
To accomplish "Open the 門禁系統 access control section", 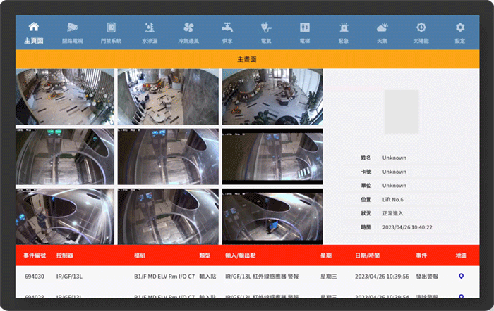I will pyautogui.click(x=111, y=32).
